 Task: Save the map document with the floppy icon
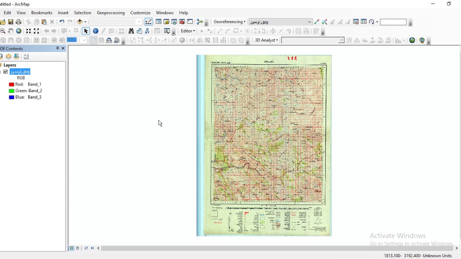tap(11, 22)
